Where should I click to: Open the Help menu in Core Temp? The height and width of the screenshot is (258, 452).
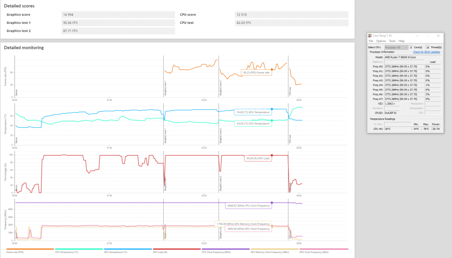(402, 41)
